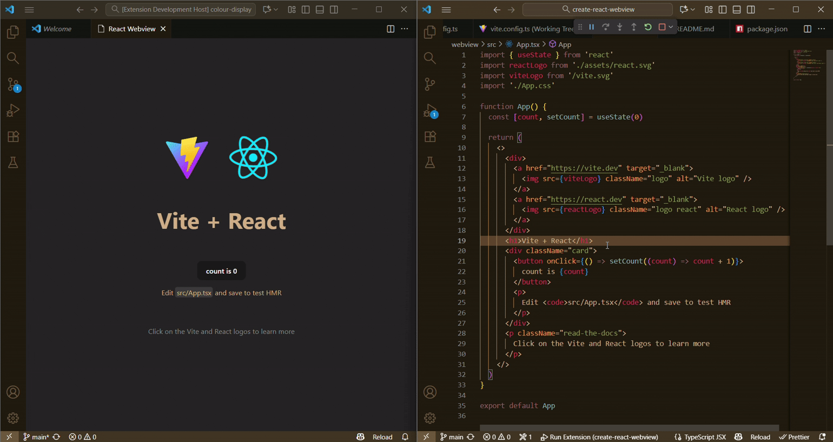Switch to the package.json tab
This screenshot has width=833, height=442.
(x=766, y=29)
